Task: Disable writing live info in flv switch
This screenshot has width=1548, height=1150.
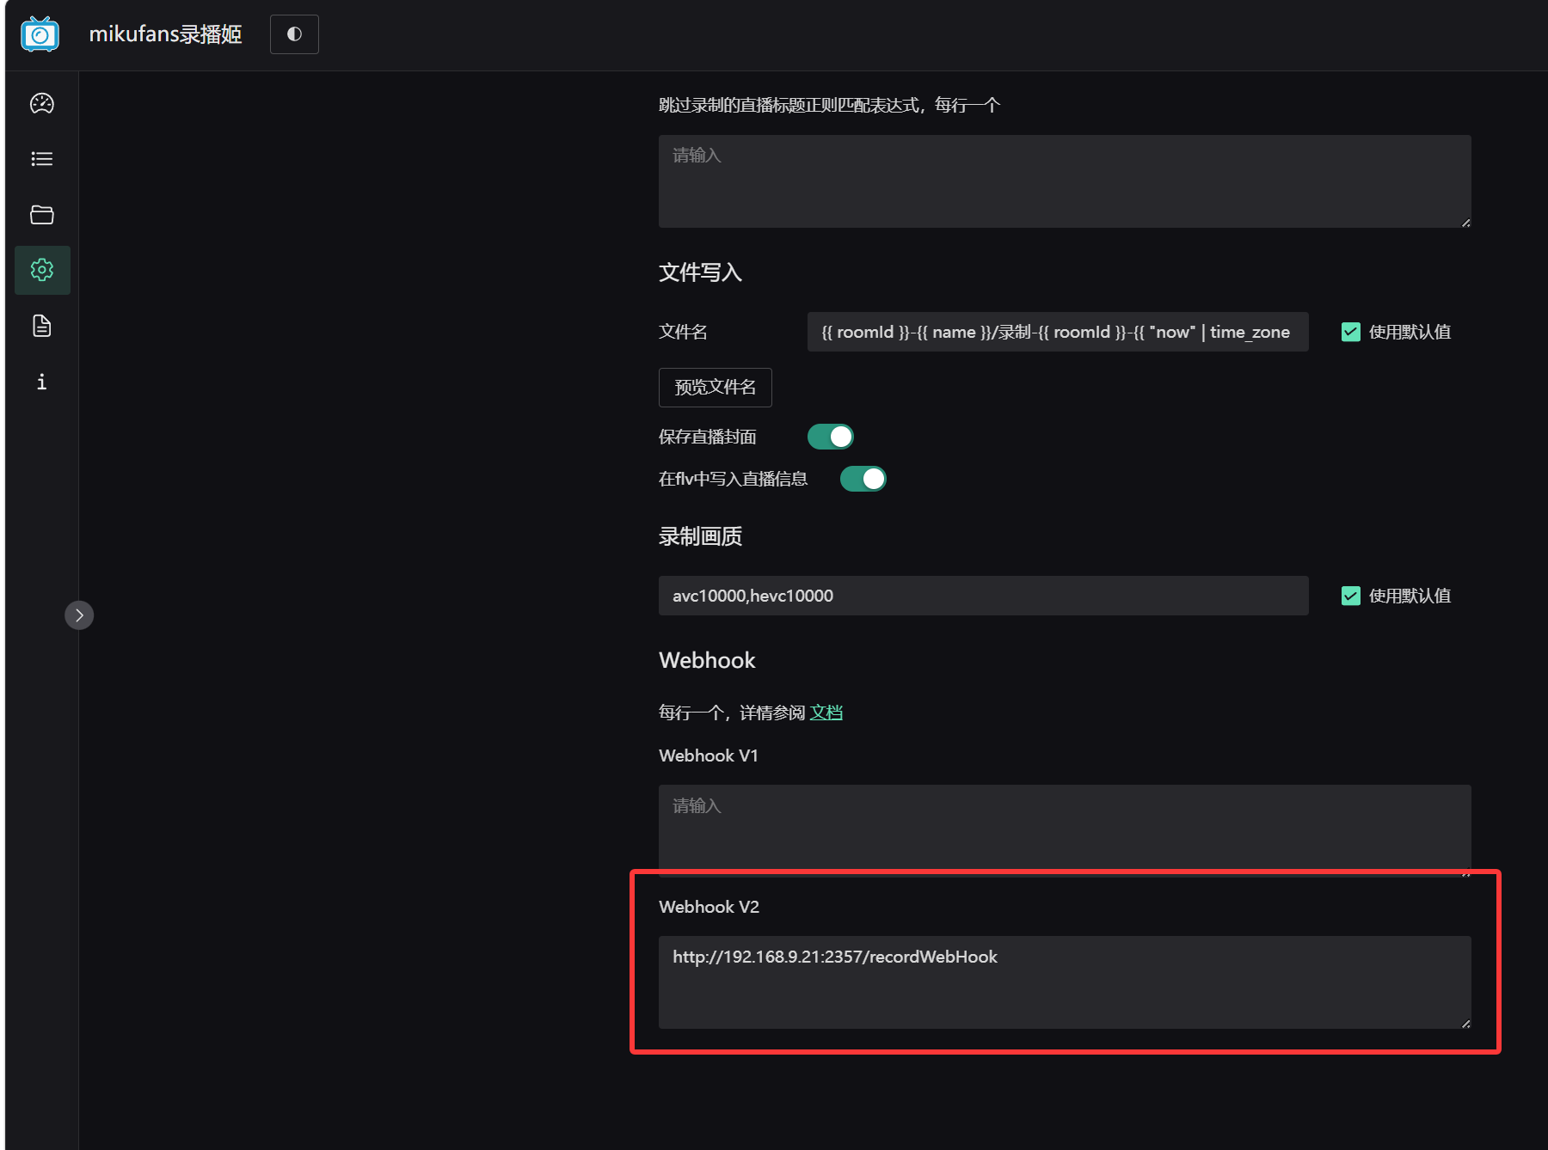Action: 863,479
